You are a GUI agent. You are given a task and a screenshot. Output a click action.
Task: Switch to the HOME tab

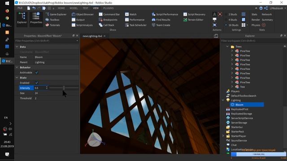(61, 8)
